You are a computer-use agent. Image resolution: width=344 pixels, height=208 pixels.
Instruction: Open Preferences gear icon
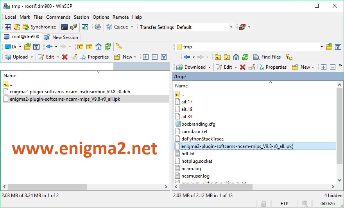[98, 27]
